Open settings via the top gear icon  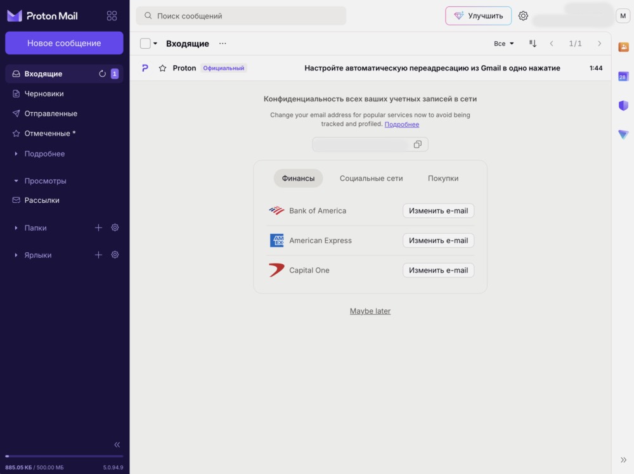[x=523, y=16]
